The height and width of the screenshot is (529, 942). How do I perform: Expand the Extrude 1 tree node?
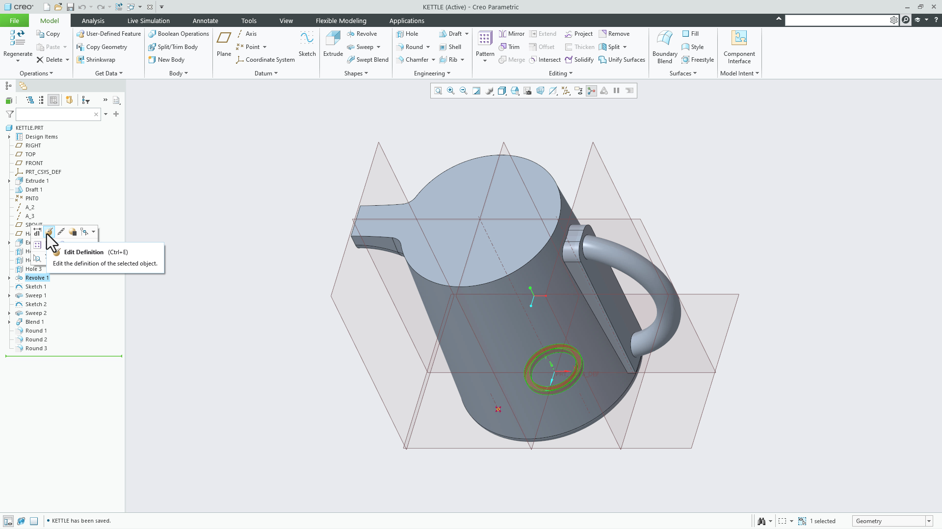pyautogui.click(x=9, y=181)
